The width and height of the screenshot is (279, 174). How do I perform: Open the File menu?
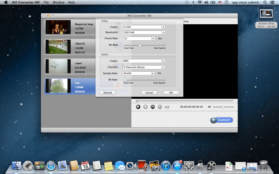point(46,2)
